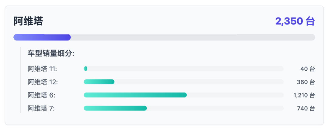Click the purple filled part of the 阿维塔 bar
Image resolution: width=328 pixels, height=128 pixels.
point(42,37)
